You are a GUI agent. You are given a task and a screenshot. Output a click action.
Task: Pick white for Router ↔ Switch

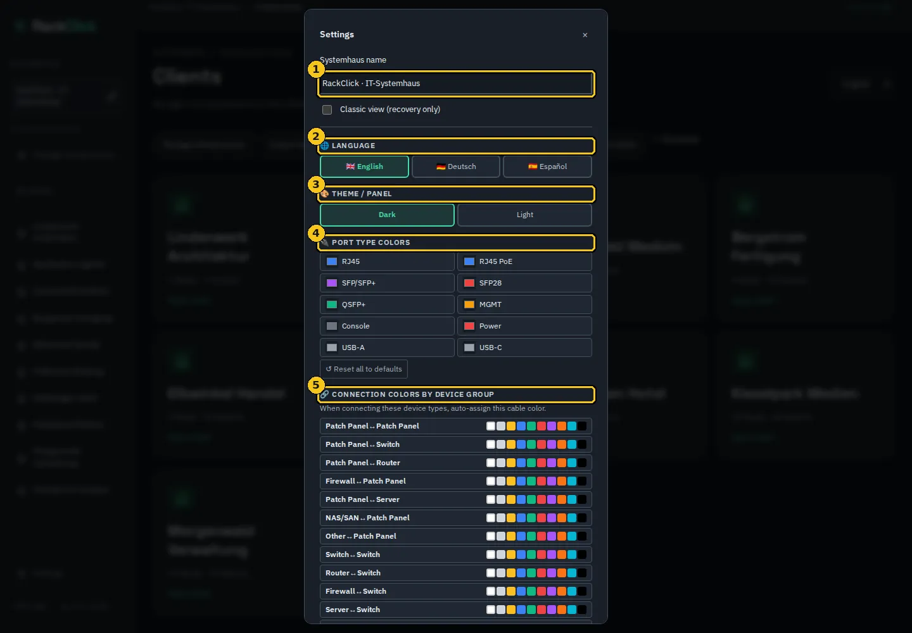[x=491, y=573]
